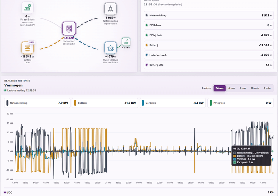Click the blue dot beside Huis / verbruik row
The width and height of the screenshot is (278, 196).
[147, 55]
